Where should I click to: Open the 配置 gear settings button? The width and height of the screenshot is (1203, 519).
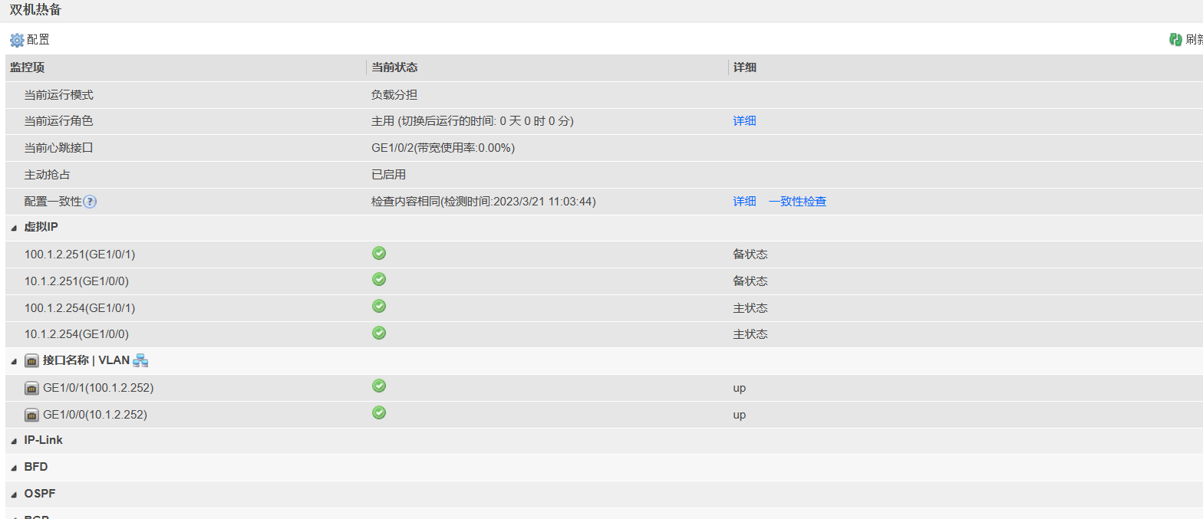30,40
